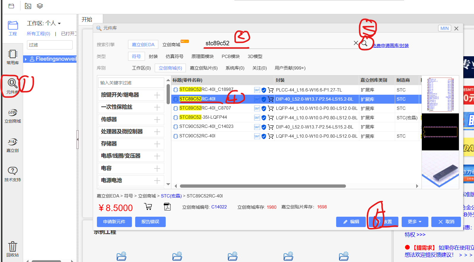Click the 过滤 project filter field

[50, 45]
